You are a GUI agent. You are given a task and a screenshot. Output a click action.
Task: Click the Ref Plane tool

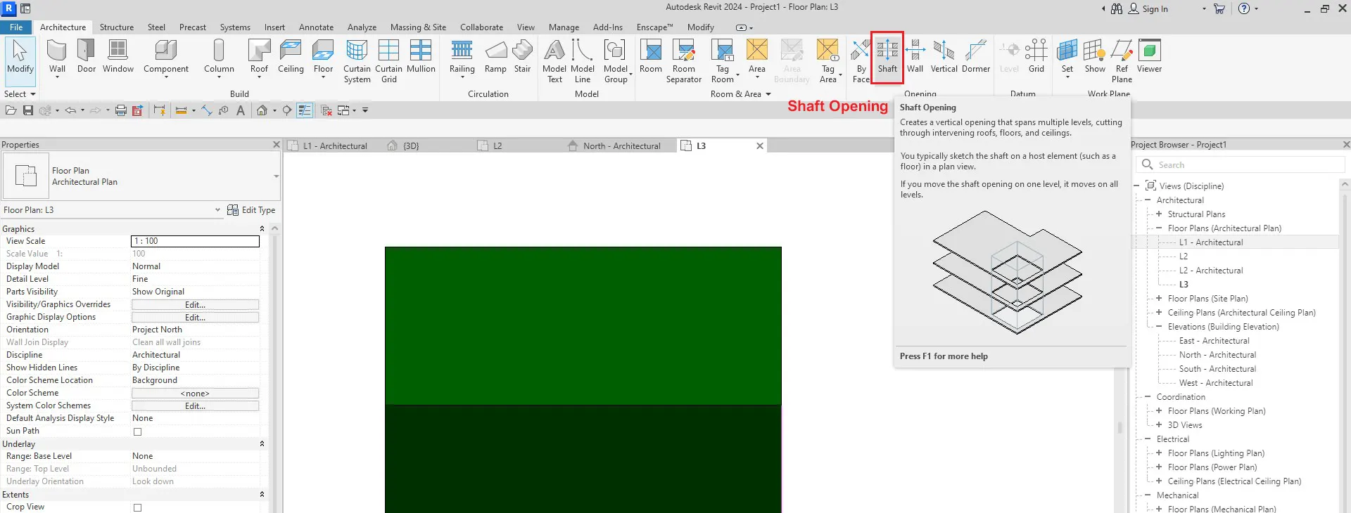pyautogui.click(x=1122, y=62)
